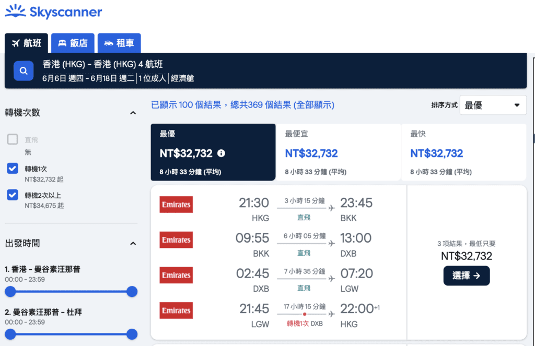535x346 pixels.
Task: Click the plane icon on the 17小時15分鐘 leg
Action: (x=331, y=314)
